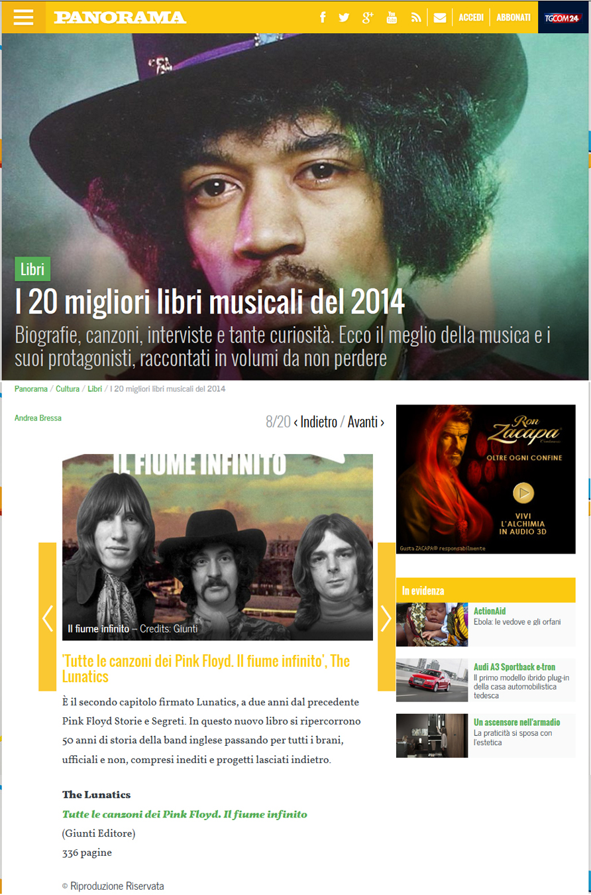591x895 pixels.
Task: Open the ActionAid headline link
Action: coord(490,611)
